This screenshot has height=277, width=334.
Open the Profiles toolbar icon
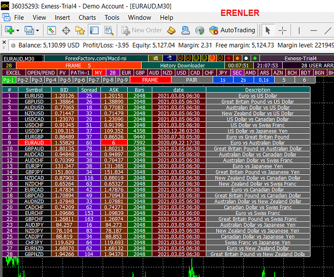pos(29,30)
